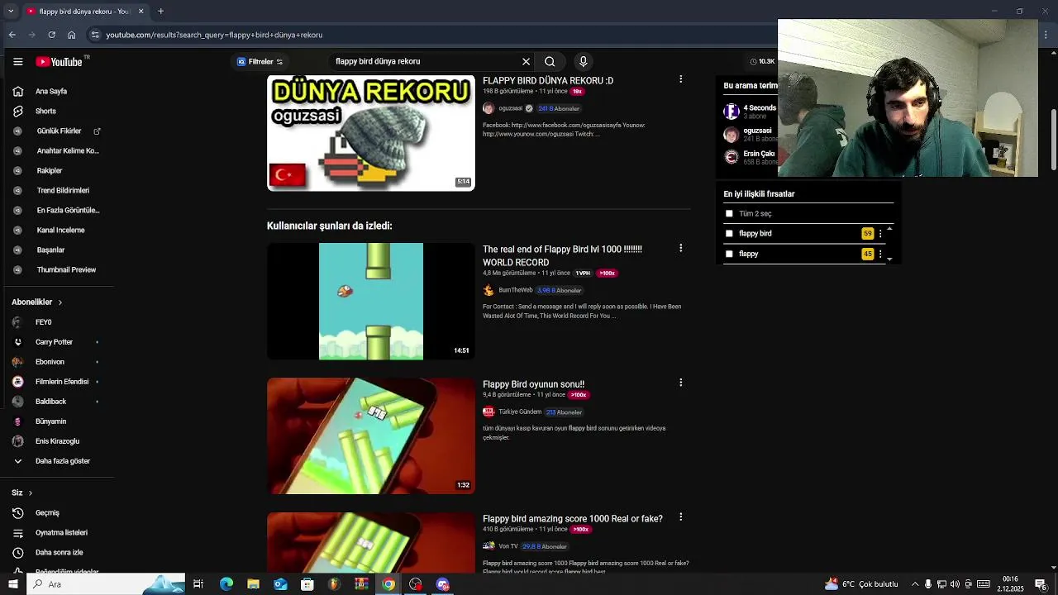The height and width of the screenshot is (595, 1058).
Task: Start voice search with the microphone icon
Action: tap(583, 61)
